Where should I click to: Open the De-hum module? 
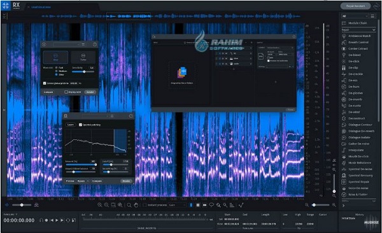pos(350,87)
